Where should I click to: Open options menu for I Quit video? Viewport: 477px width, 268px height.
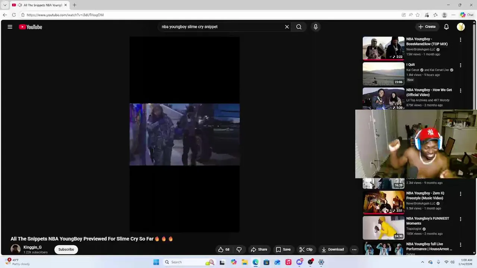(461, 65)
